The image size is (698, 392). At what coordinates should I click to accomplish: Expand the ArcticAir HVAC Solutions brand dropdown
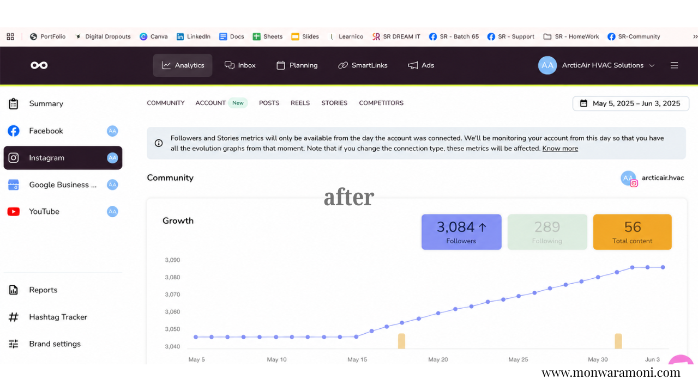click(x=597, y=65)
